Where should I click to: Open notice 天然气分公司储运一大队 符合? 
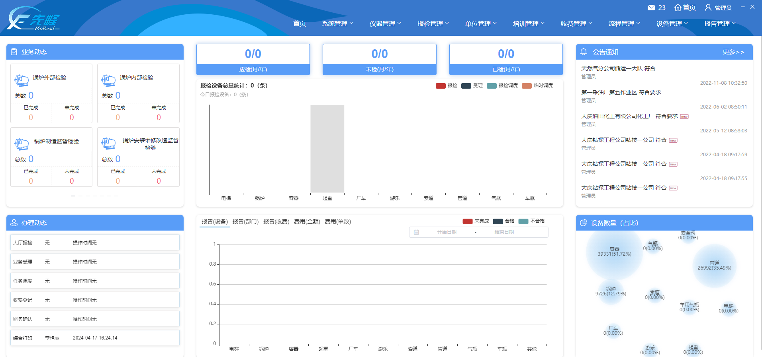pyautogui.click(x=618, y=68)
